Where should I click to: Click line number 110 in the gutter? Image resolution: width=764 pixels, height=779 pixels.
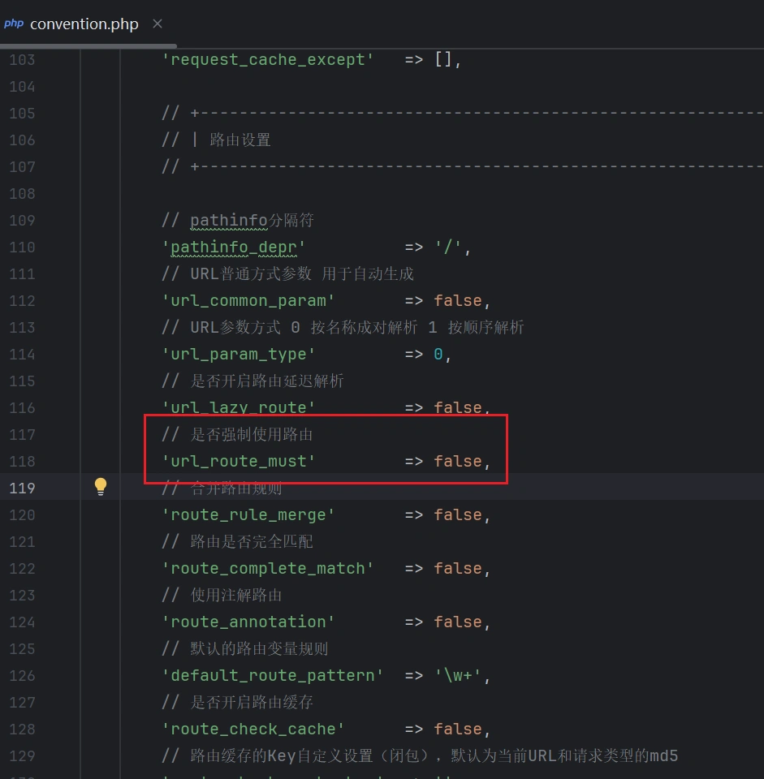[x=23, y=247]
